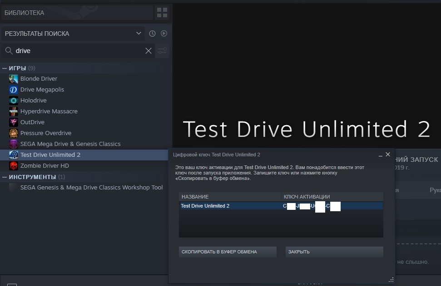
Task: Click the recent activity clock icon
Action: coord(152,34)
